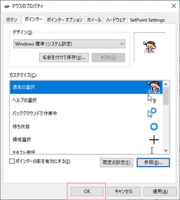Select the 待ち状態 list row
180x200 pixels.
point(86,127)
